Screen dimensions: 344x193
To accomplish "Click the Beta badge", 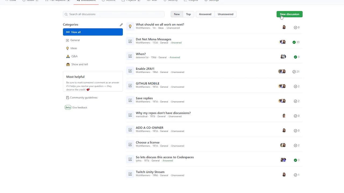I will tap(68, 107).
